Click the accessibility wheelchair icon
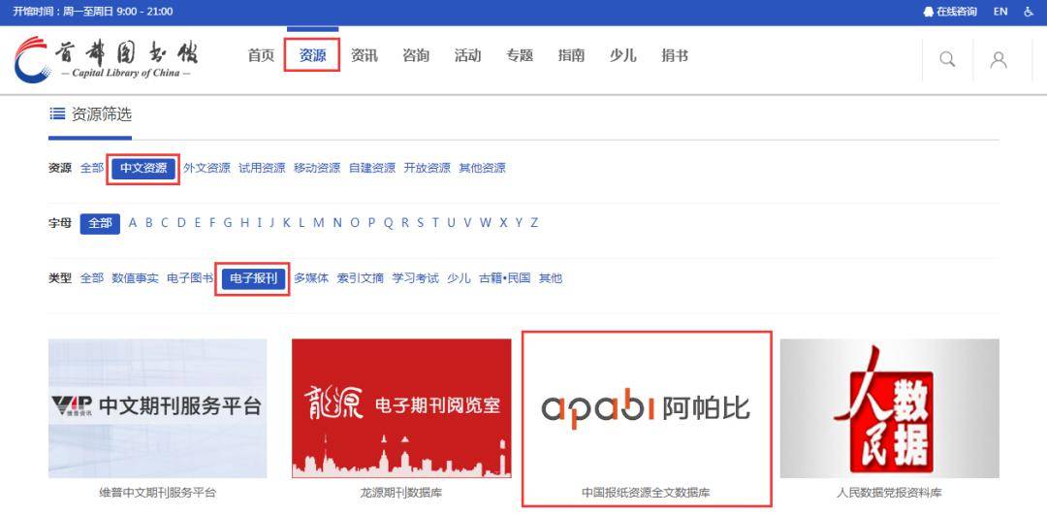Viewport: 1047px width, 515px height. 1029,12
